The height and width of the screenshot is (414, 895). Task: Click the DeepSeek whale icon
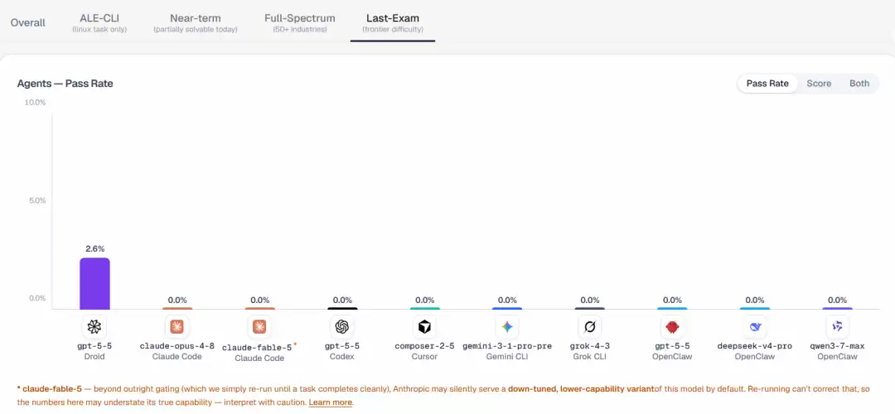coord(755,327)
